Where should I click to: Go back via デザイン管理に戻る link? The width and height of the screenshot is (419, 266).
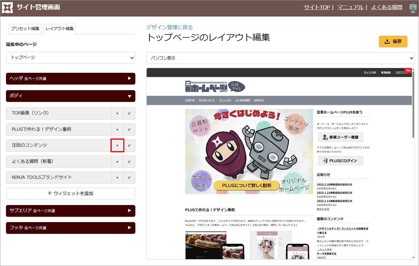click(169, 27)
